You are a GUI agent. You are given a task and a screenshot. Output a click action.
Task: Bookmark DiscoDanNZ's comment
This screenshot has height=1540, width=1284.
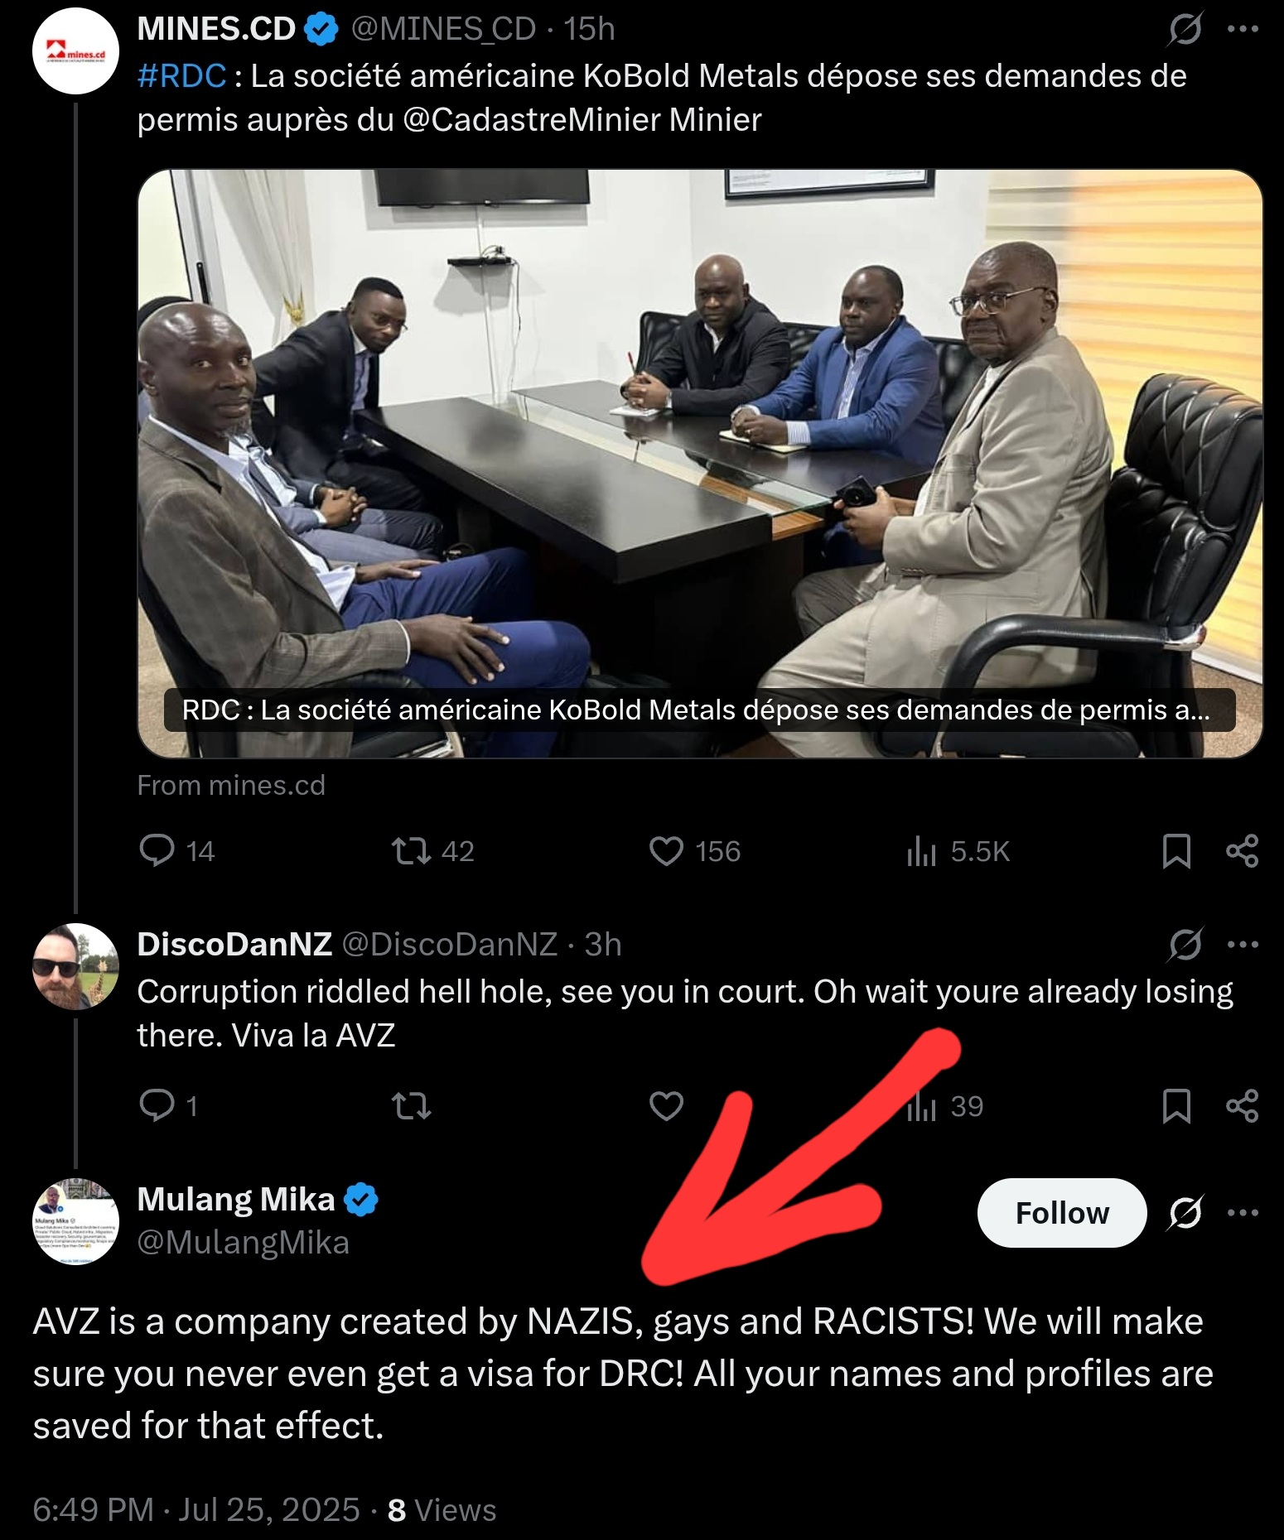1176,1105
